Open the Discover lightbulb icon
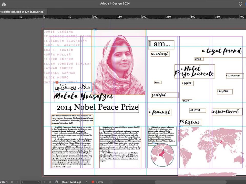This screenshot has height=184, width=246. click(x=240, y=4)
